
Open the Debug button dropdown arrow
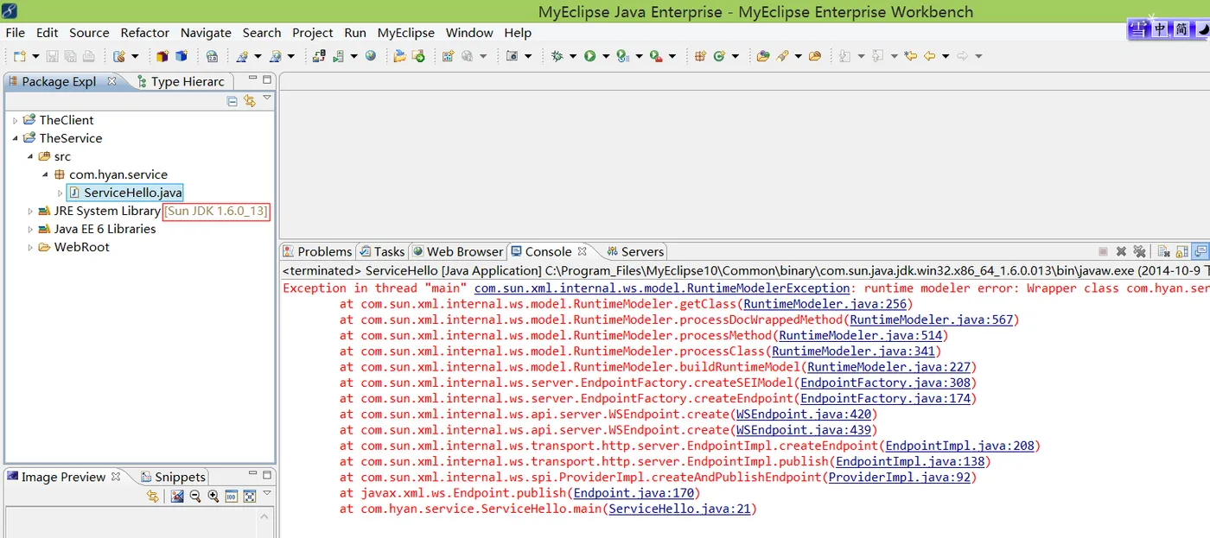click(x=572, y=56)
